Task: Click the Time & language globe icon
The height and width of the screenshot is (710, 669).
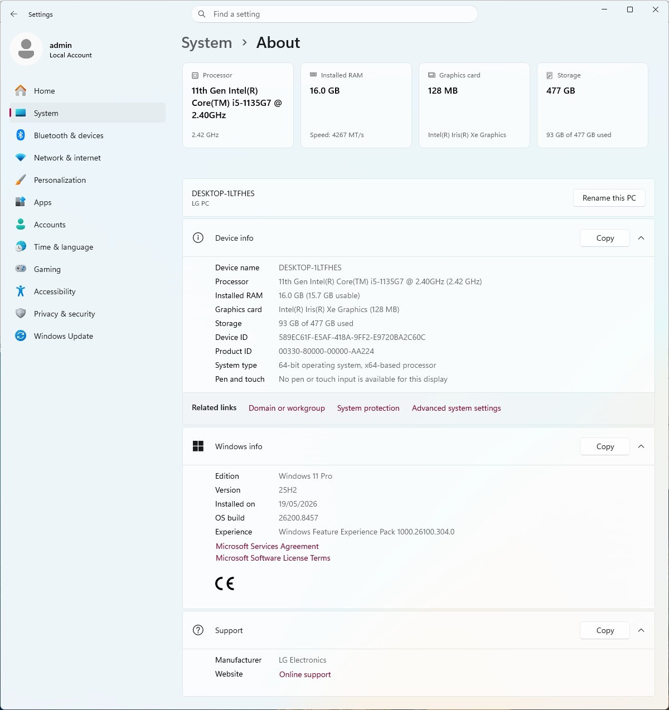Action: [x=21, y=246]
